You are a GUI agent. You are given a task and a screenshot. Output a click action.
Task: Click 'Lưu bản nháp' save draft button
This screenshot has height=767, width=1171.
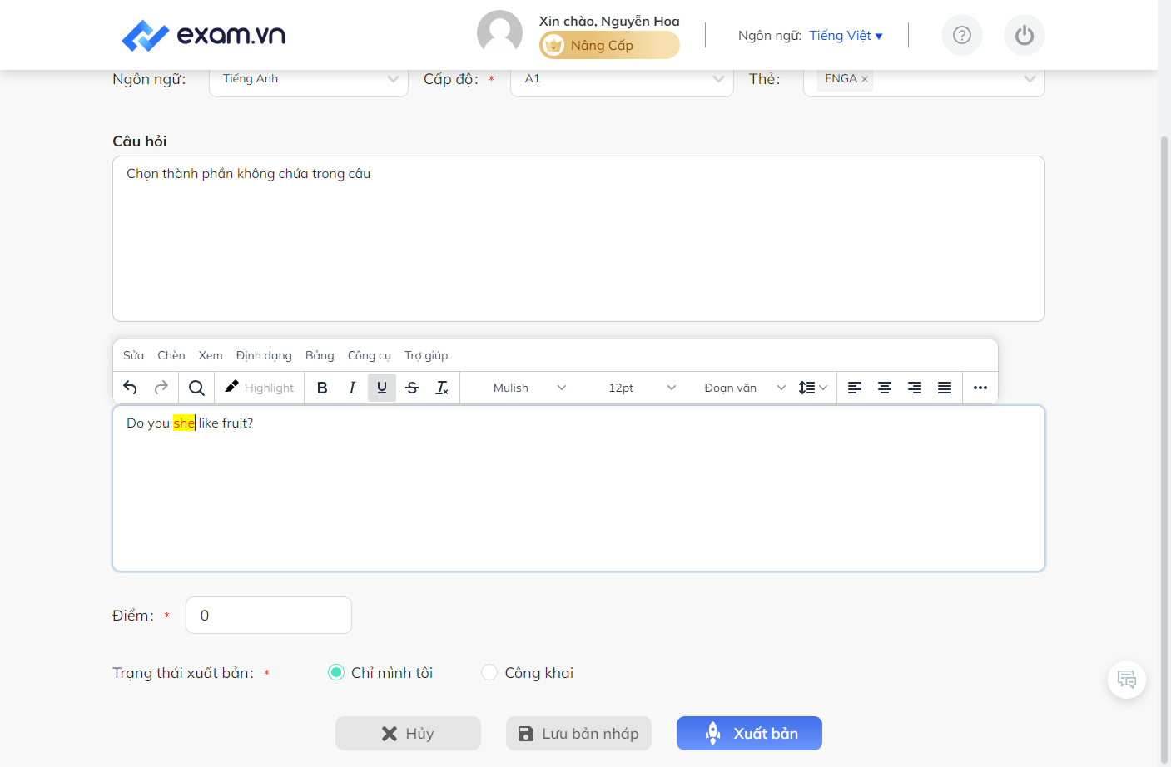click(578, 733)
